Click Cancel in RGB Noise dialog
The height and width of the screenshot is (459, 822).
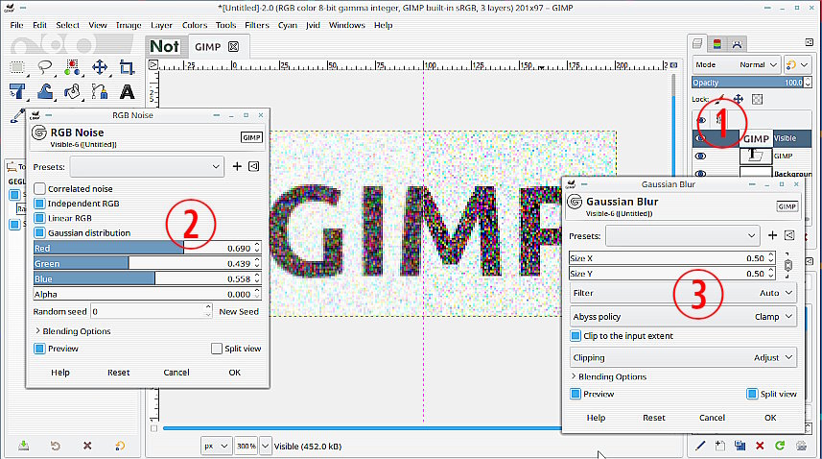176,372
